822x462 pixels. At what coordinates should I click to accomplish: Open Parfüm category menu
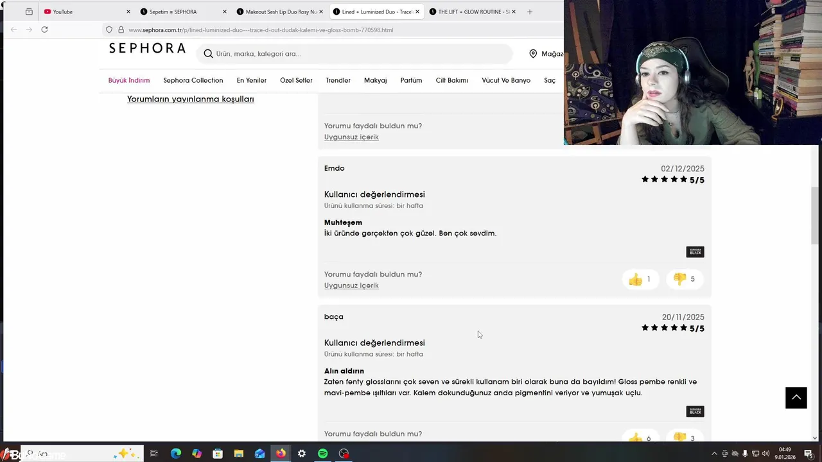point(411,80)
